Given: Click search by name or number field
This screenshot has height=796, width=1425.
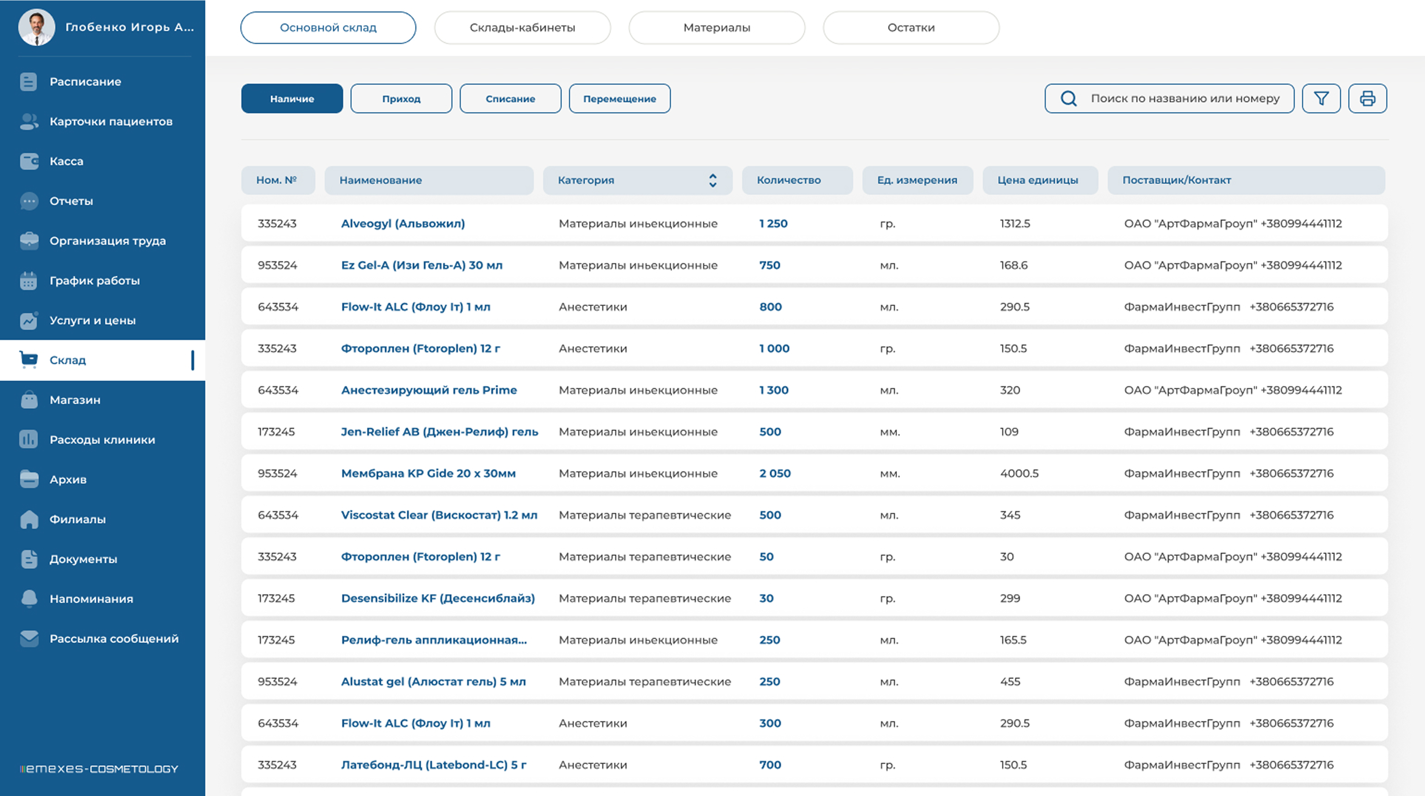Looking at the screenshot, I should click(x=1184, y=99).
